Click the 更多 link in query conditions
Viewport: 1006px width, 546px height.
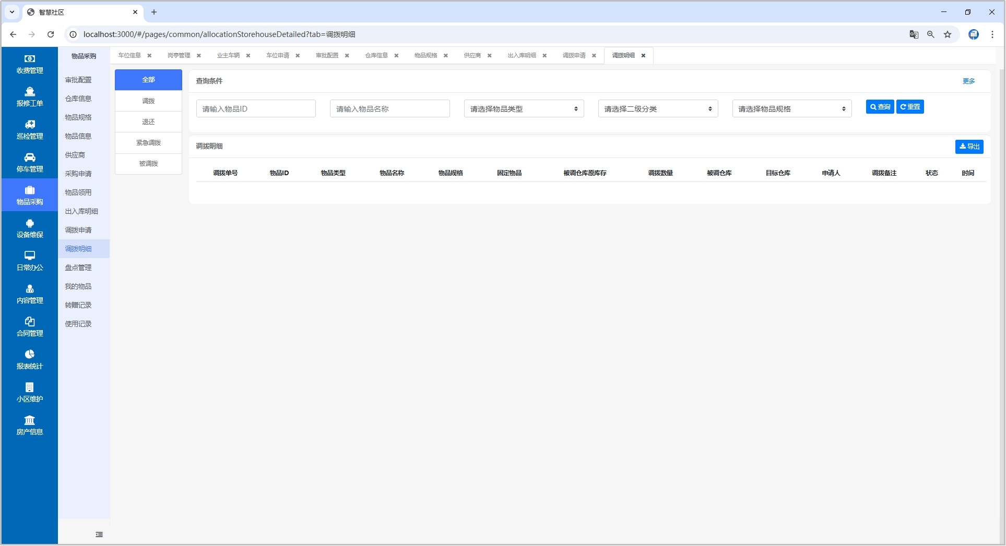click(968, 81)
